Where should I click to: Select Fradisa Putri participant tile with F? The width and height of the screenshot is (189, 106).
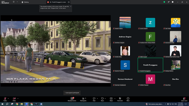150,37
